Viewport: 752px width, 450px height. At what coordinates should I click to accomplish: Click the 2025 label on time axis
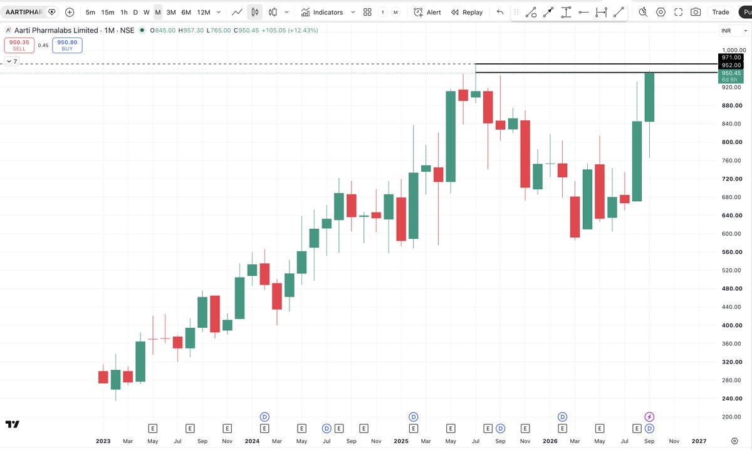tap(401, 441)
